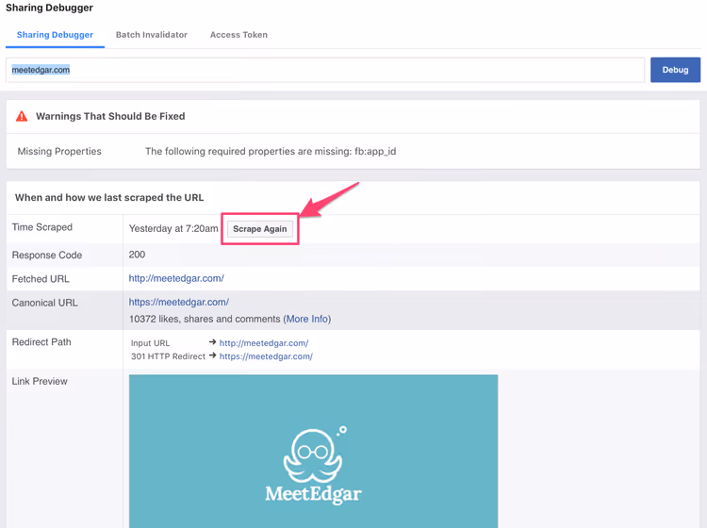The height and width of the screenshot is (528, 707).
Task: Click the 'Yesterday at 7:20am' value
Action: [x=173, y=228]
